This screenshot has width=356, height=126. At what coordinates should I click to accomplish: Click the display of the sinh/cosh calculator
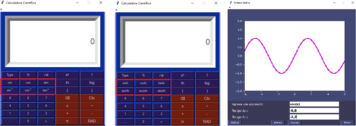[168, 42]
